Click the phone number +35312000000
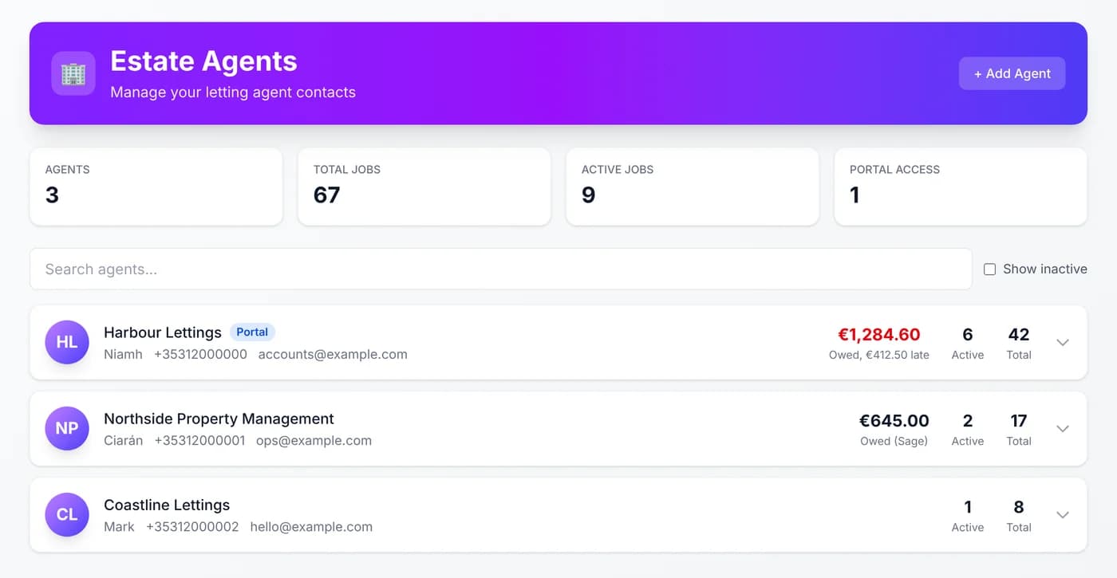Screen dimensions: 1117x578 point(200,354)
